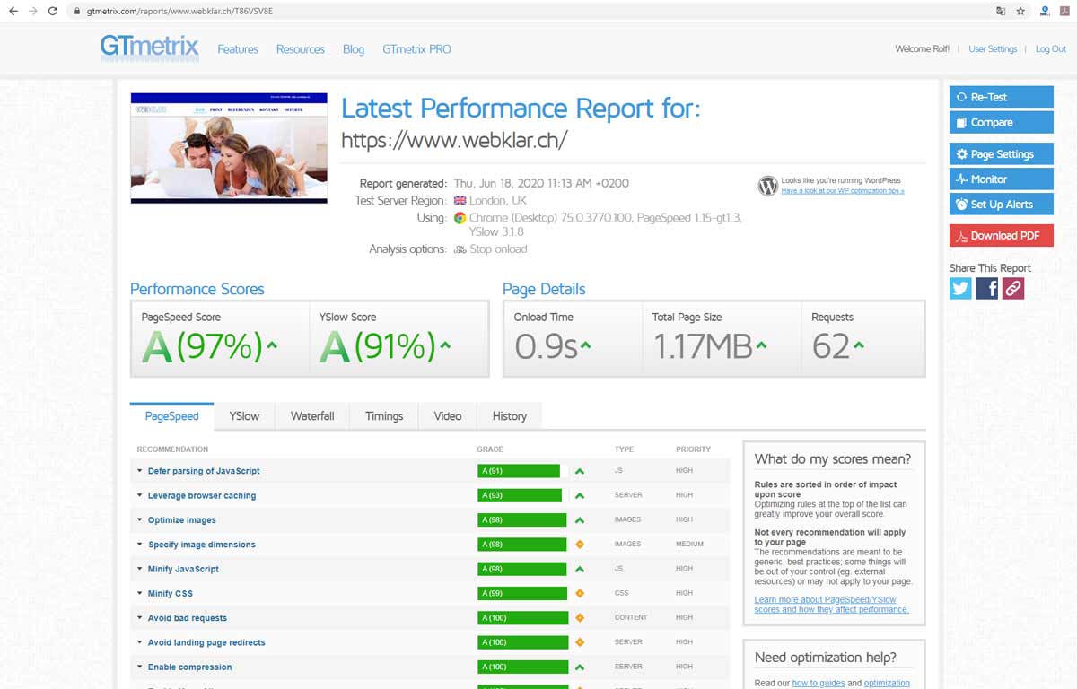
Task: Click the Compare button
Action: point(1002,122)
